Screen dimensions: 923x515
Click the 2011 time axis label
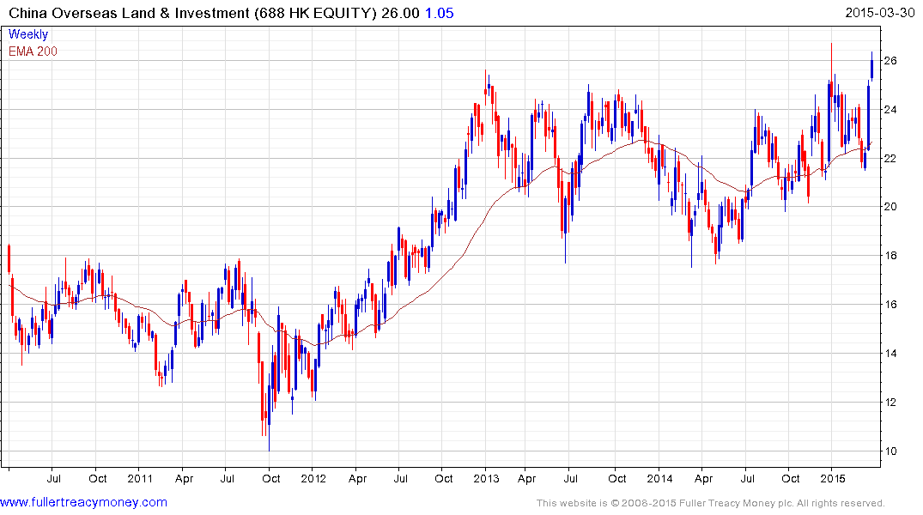(x=140, y=478)
